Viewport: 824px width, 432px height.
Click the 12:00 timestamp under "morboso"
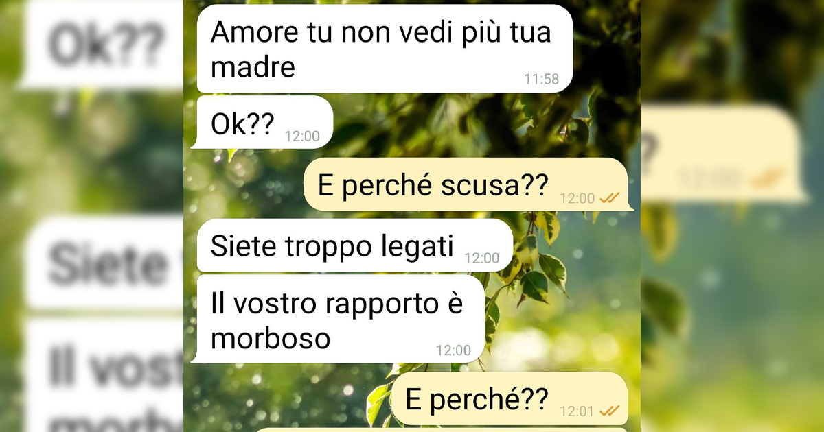[453, 350]
